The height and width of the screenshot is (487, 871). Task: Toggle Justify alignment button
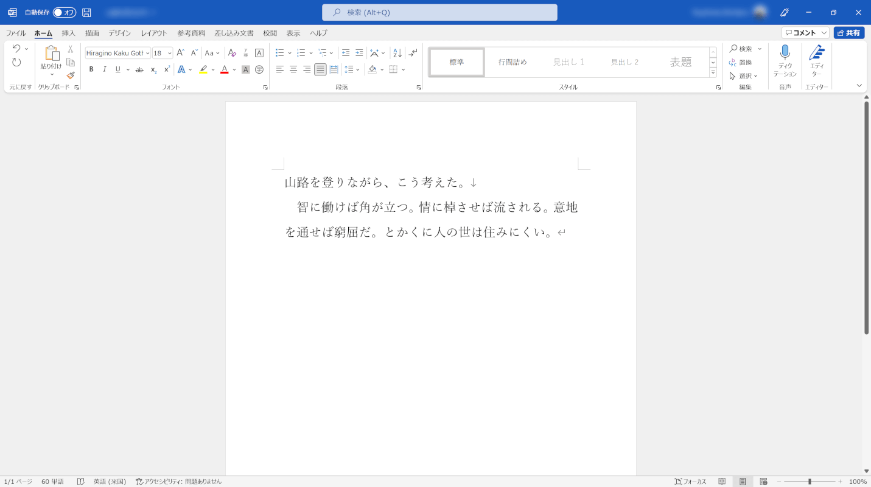(x=320, y=69)
